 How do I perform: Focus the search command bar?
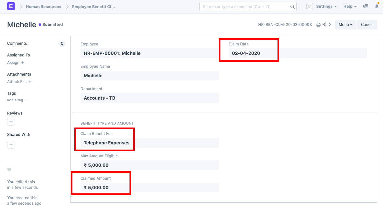245,6
